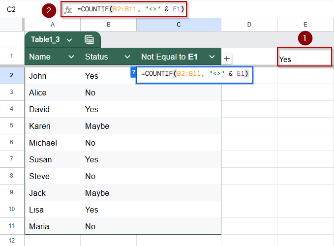The width and height of the screenshot is (334, 246).
Task: Click the cell with Alice
Action: (x=53, y=92)
